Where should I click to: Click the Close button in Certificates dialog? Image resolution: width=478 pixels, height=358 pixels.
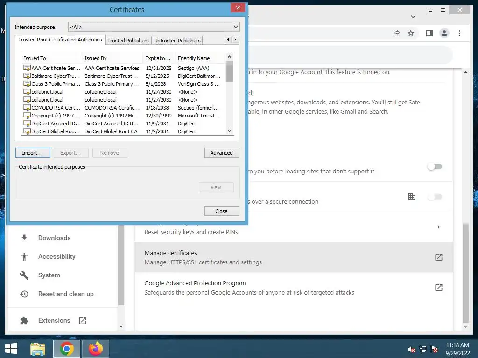coord(222,211)
